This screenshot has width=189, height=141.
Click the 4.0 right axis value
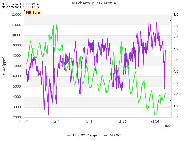(x=176, y=72)
